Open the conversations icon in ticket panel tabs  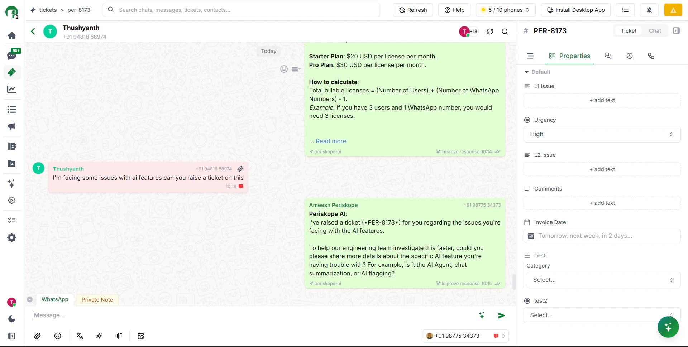pos(608,56)
